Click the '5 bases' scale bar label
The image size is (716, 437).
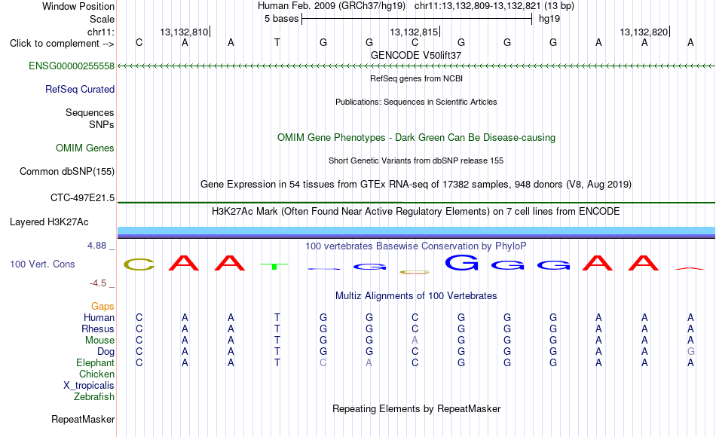coord(281,19)
